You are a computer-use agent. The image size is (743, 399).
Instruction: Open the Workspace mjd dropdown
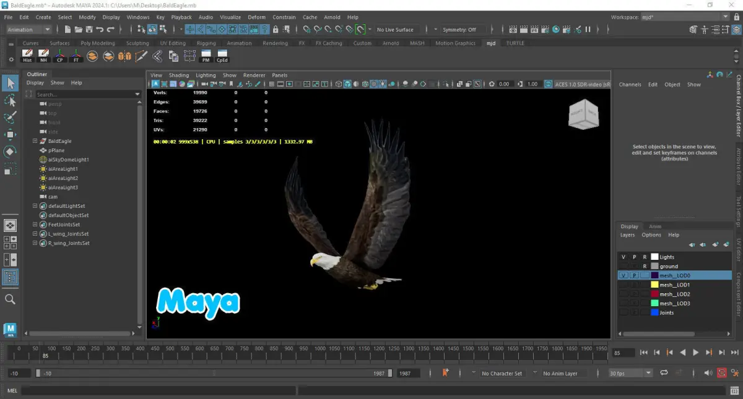(684, 17)
